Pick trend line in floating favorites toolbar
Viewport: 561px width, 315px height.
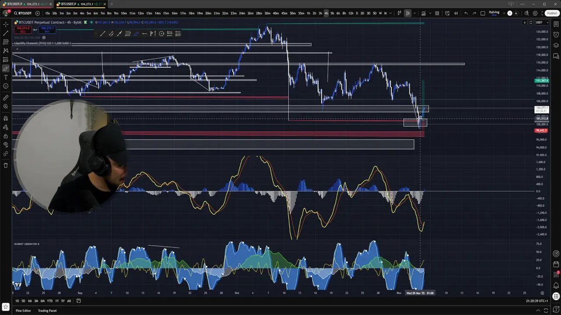tap(103, 34)
